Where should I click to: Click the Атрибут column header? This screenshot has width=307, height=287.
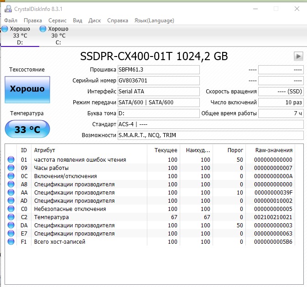click(x=89, y=150)
